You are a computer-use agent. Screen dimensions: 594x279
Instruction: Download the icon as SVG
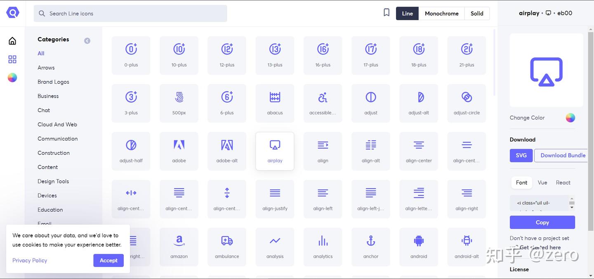(x=521, y=155)
